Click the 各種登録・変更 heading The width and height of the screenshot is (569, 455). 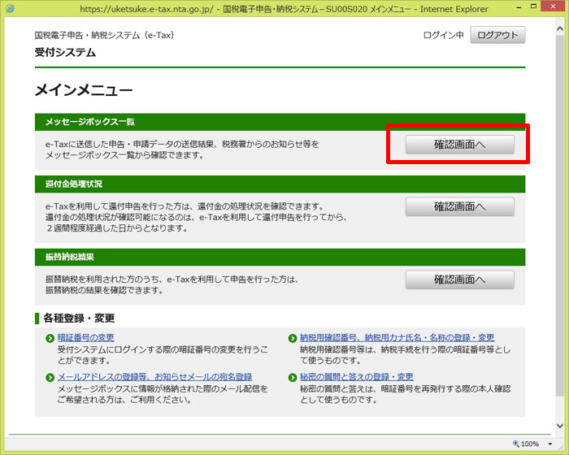point(79,318)
